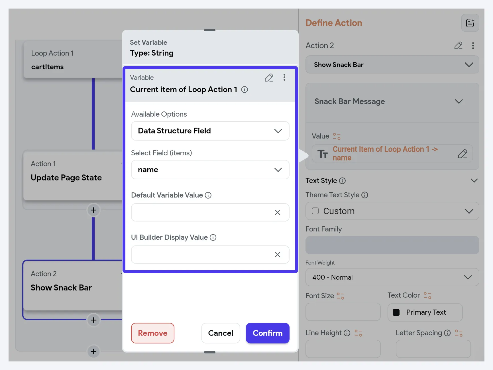Click the Font Family field
This screenshot has height=370, width=493.
[392, 245]
